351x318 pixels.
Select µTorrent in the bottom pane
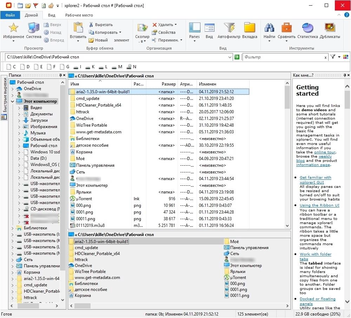click(238, 278)
